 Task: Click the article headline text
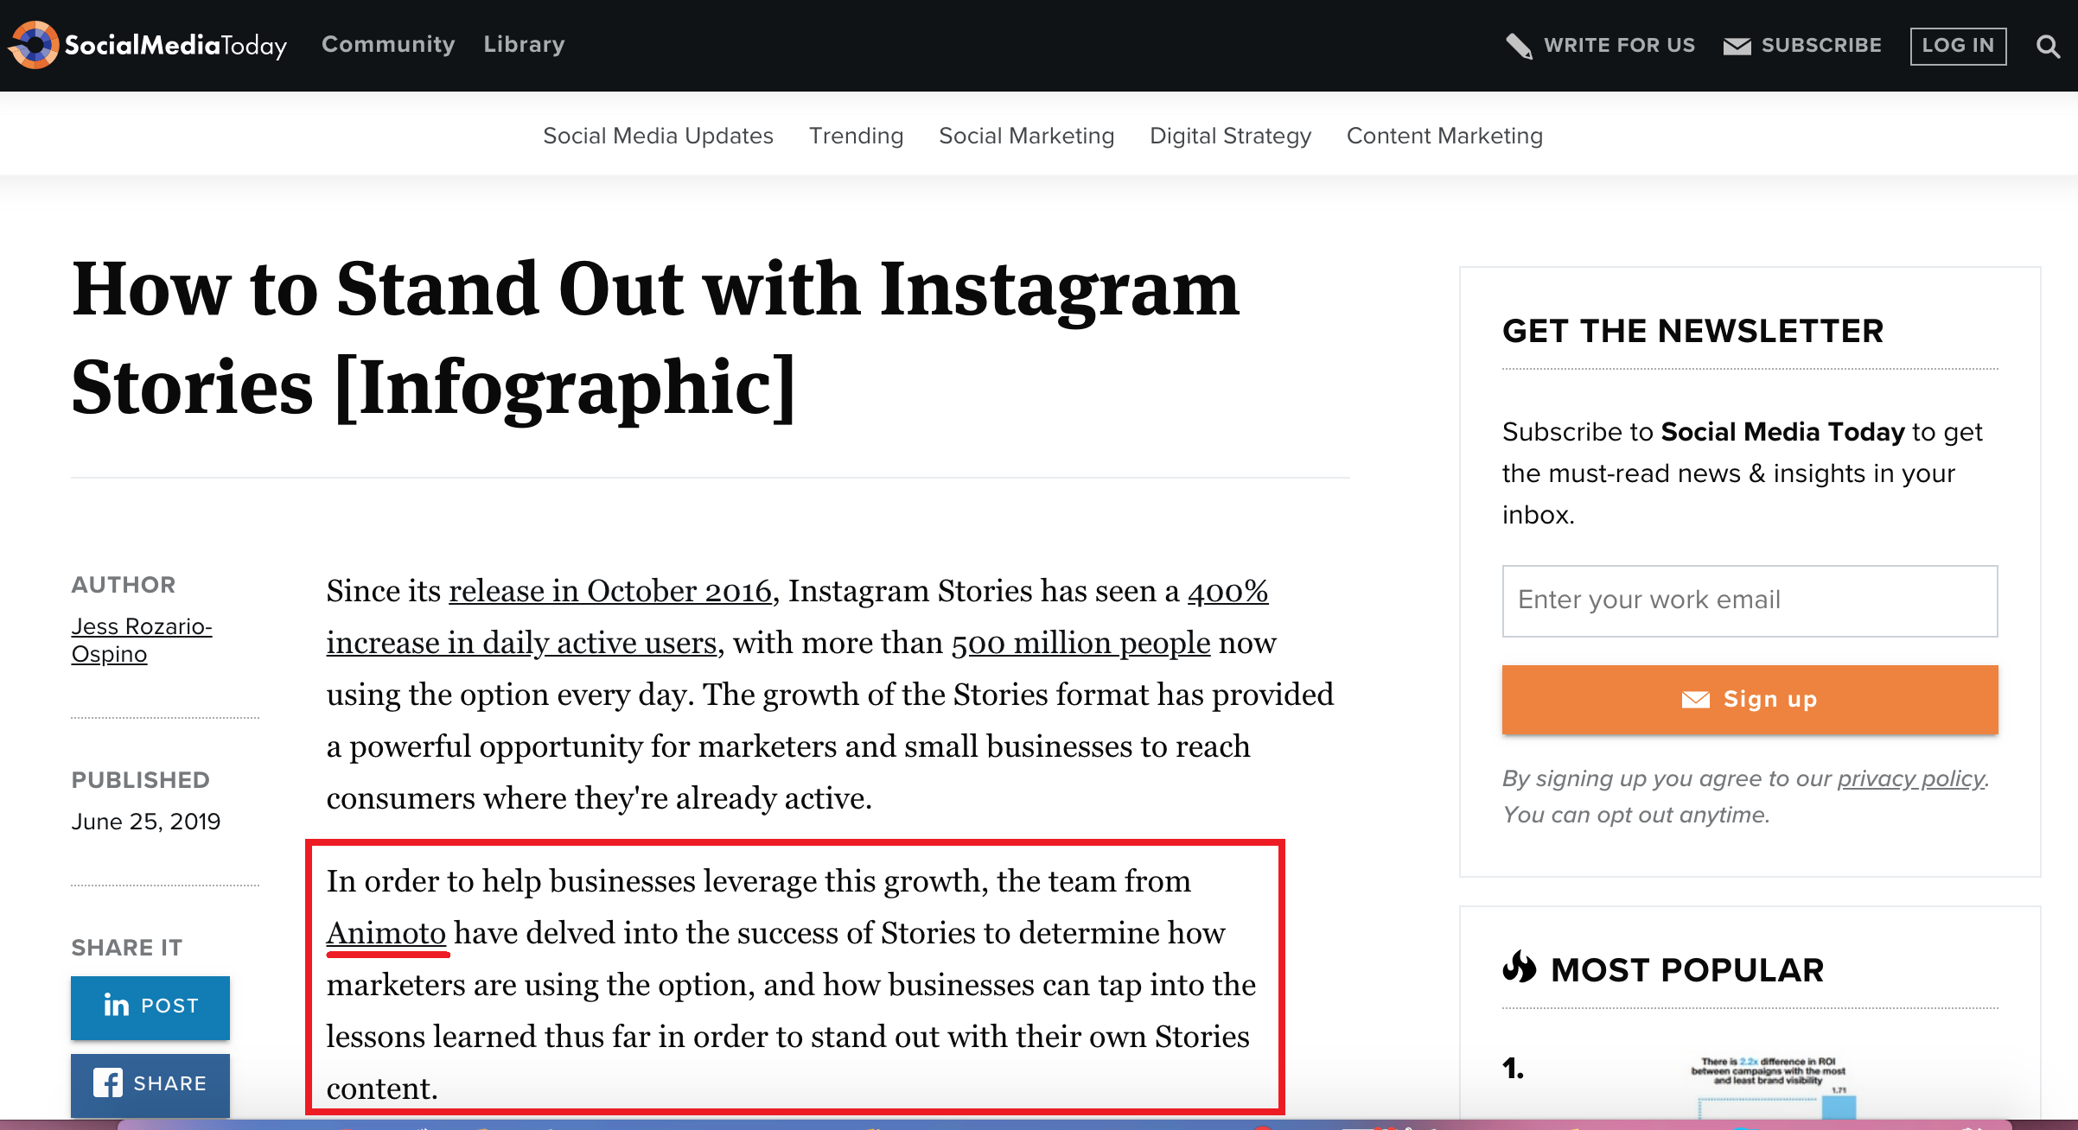[655, 338]
